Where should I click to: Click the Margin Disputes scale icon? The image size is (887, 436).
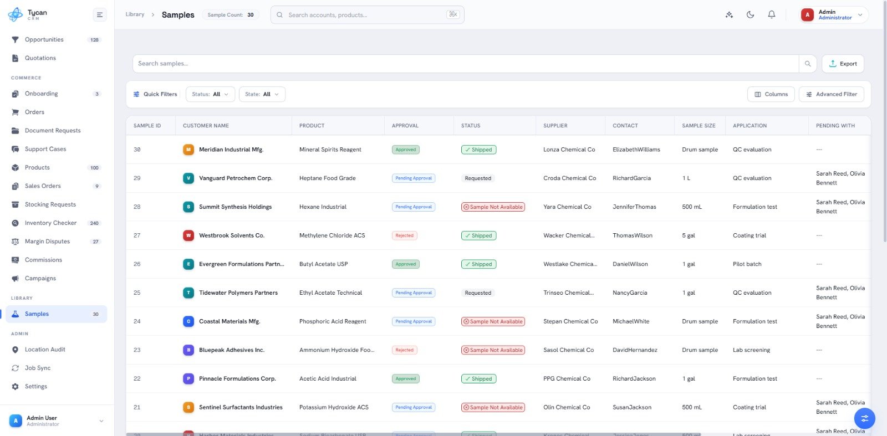15,242
